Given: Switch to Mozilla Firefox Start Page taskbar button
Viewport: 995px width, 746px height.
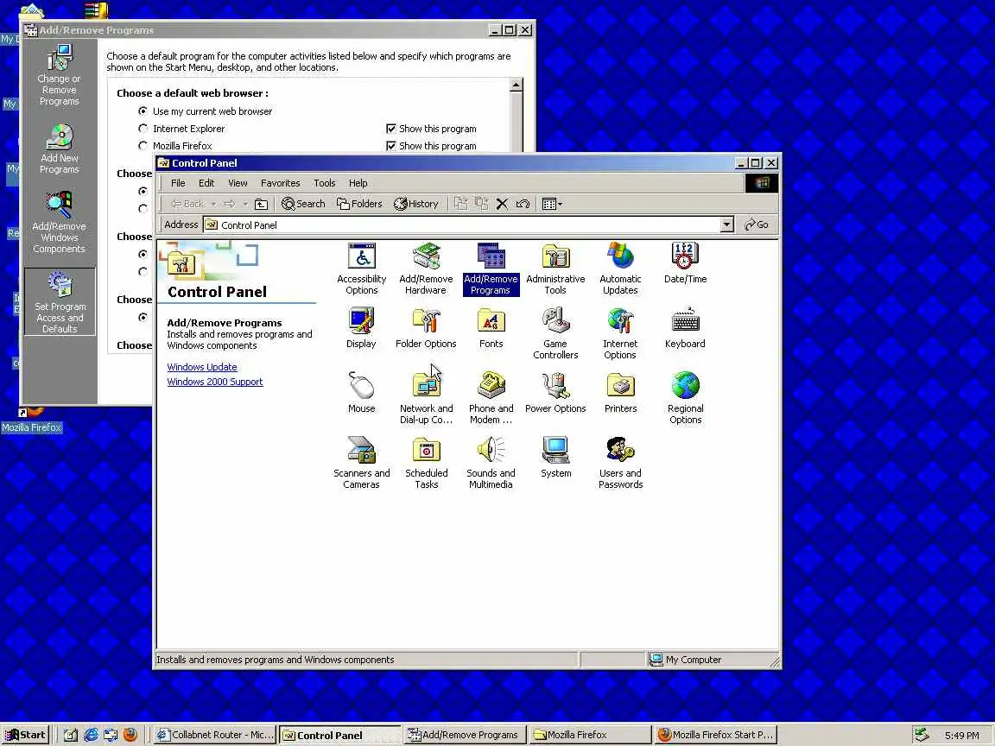Looking at the screenshot, I should pos(716,735).
